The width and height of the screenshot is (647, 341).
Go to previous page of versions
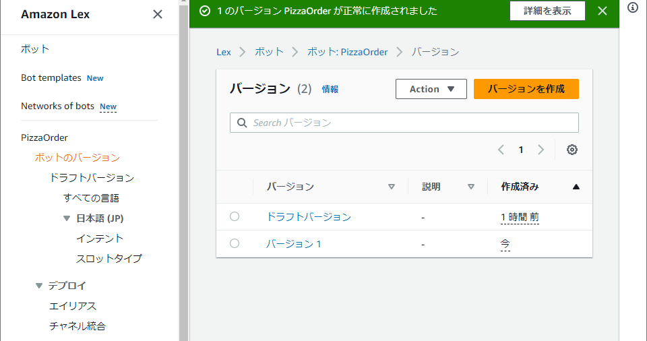tap(501, 150)
